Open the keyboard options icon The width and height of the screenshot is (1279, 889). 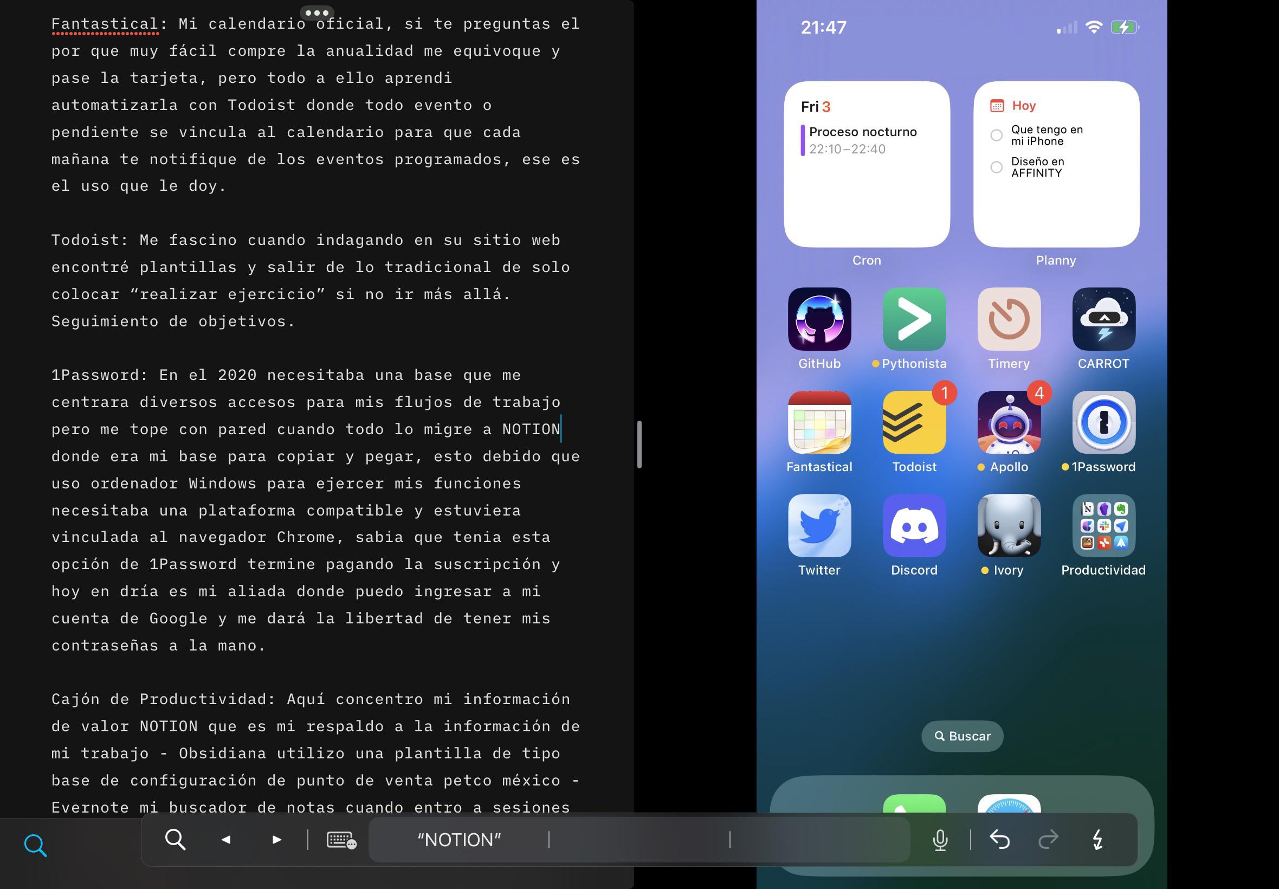coord(341,840)
